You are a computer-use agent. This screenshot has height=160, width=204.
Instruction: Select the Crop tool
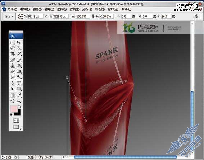(13, 53)
